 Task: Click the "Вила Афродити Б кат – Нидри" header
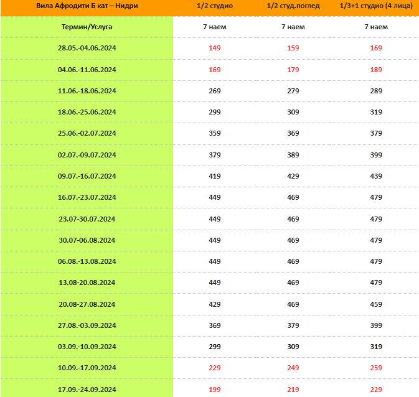click(x=87, y=6)
